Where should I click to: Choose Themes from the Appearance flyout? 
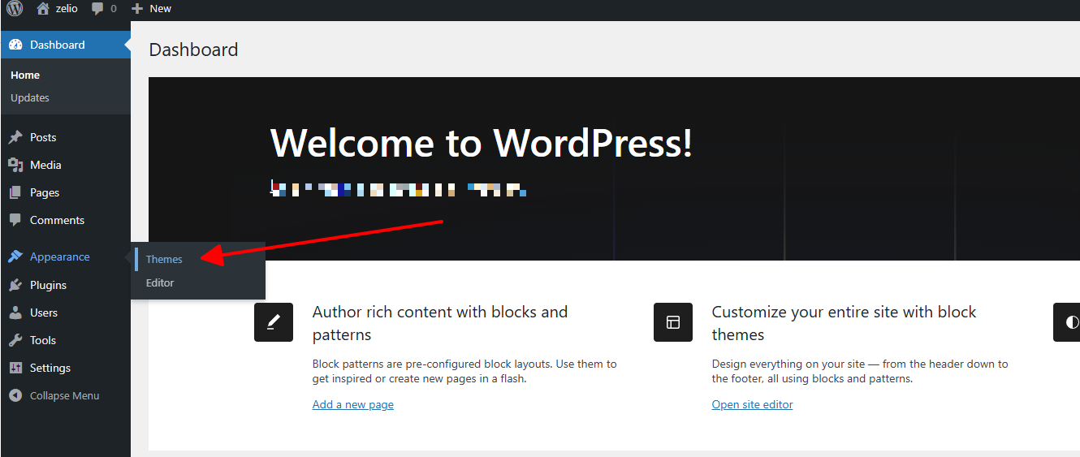[x=164, y=259]
